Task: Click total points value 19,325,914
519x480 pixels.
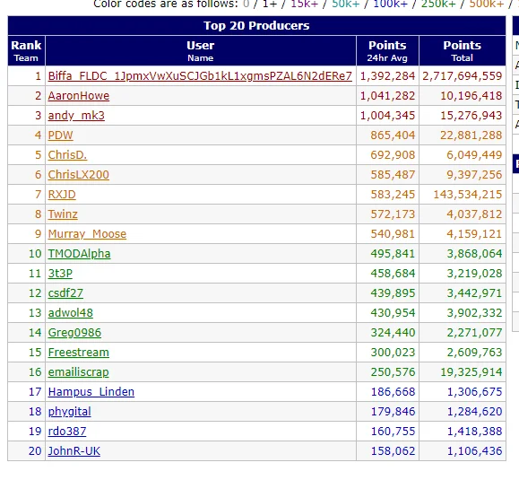Action: point(471,372)
